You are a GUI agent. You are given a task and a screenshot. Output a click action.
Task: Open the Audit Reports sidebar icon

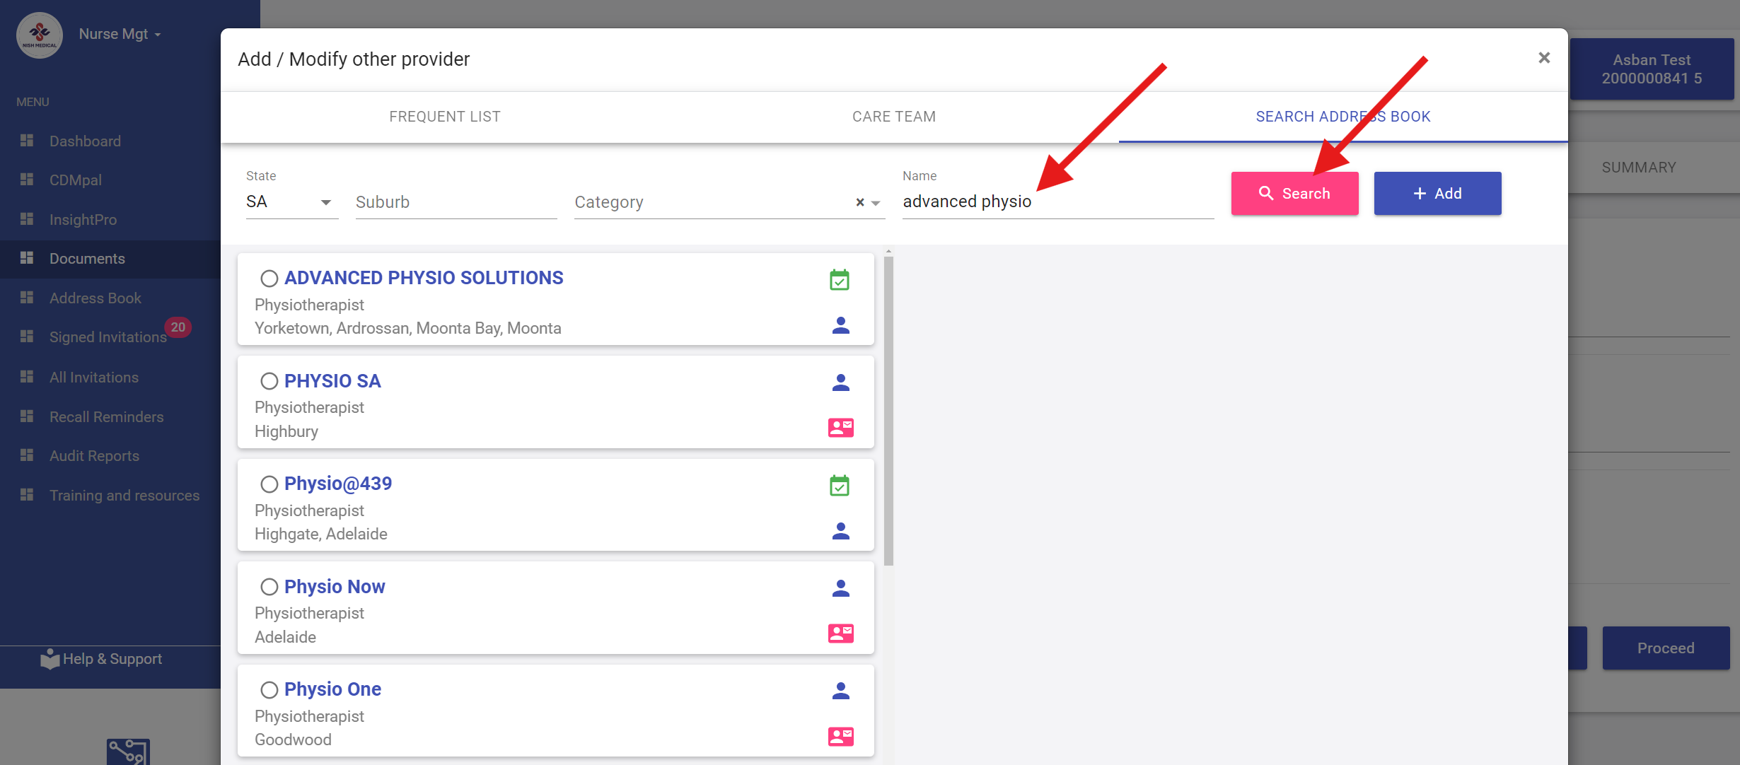pyautogui.click(x=27, y=455)
